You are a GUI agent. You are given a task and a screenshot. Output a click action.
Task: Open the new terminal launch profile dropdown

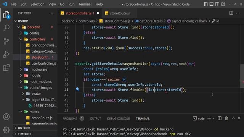[x=213, y=118]
